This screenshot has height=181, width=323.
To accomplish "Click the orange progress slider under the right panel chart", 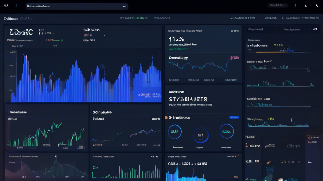I will pos(271,52).
